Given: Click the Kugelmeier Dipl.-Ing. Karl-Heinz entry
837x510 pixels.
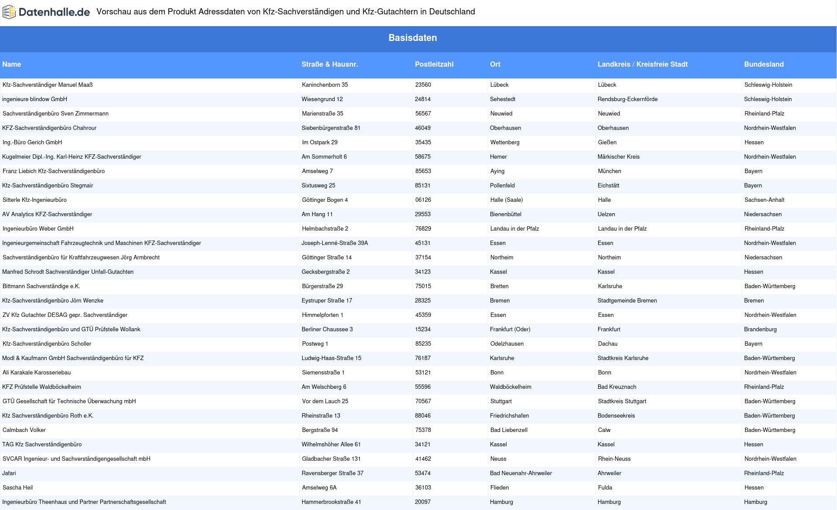Looking at the screenshot, I should pos(72,157).
